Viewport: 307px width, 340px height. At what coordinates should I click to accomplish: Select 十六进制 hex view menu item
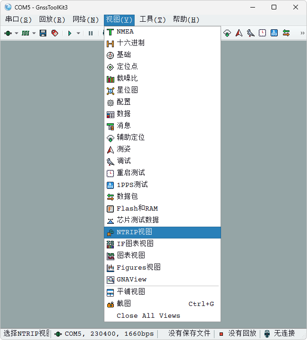[162, 43]
